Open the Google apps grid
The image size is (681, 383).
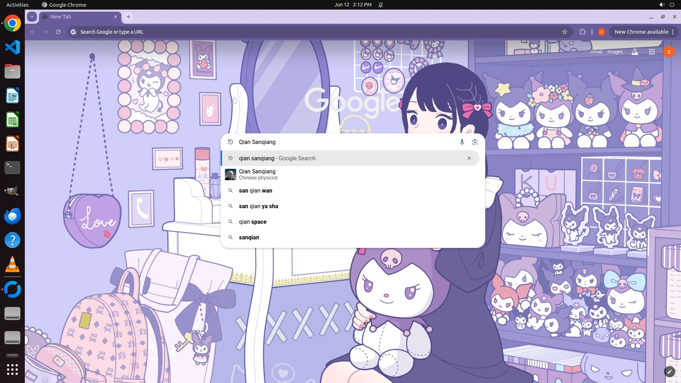(x=652, y=52)
